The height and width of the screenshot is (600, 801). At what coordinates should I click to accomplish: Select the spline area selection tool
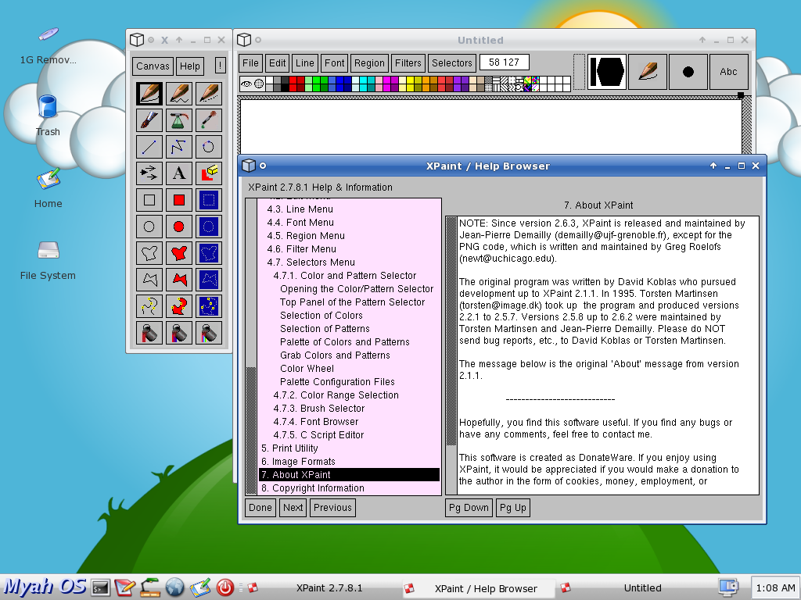[208, 306]
